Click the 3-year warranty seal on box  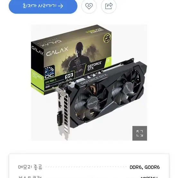[106, 38]
